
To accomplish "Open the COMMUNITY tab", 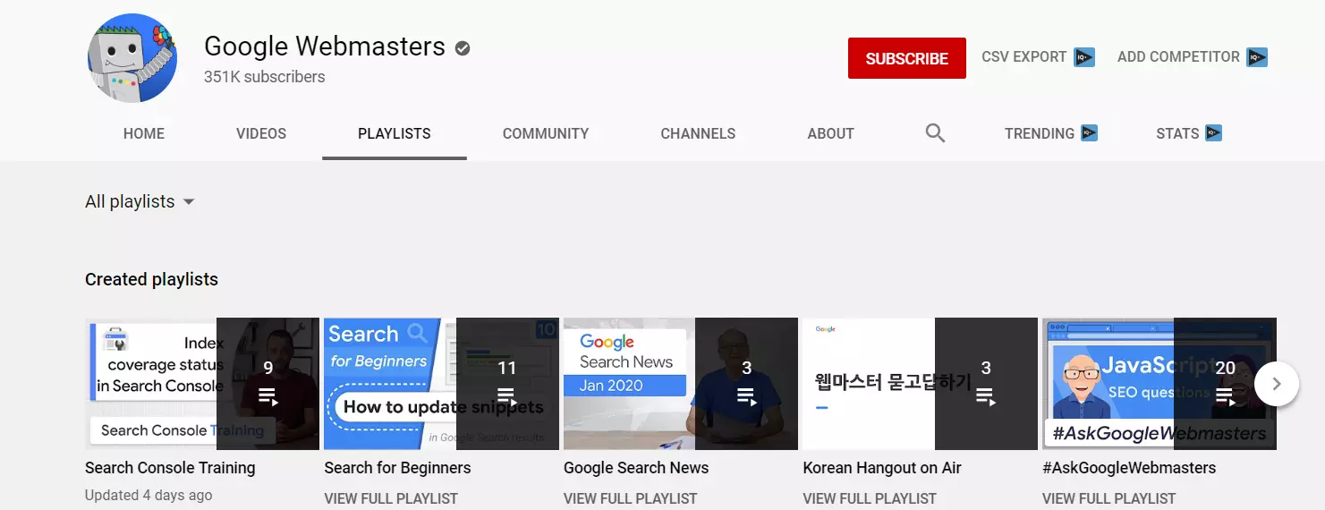I will coord(546,133).
